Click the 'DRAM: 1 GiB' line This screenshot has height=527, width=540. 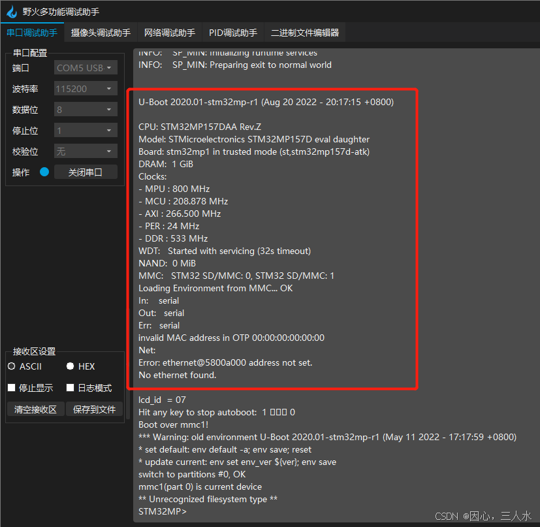pos(166,164)
